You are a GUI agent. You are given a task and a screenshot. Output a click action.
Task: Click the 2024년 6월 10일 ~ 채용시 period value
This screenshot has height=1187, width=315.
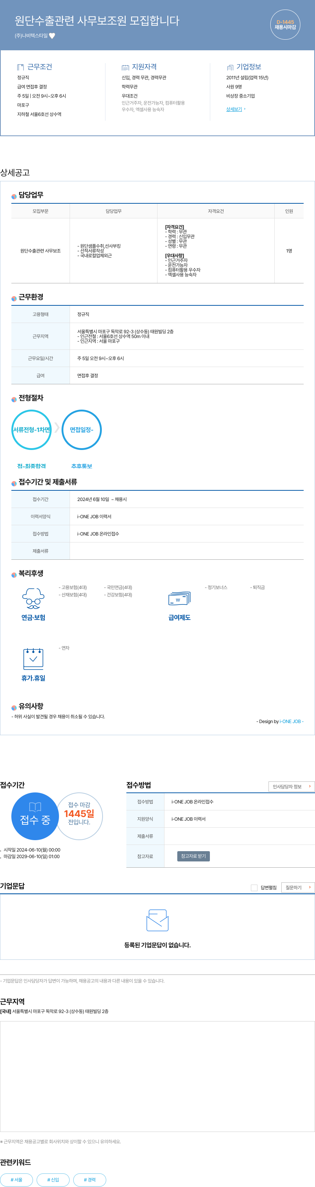coord(102,499)
